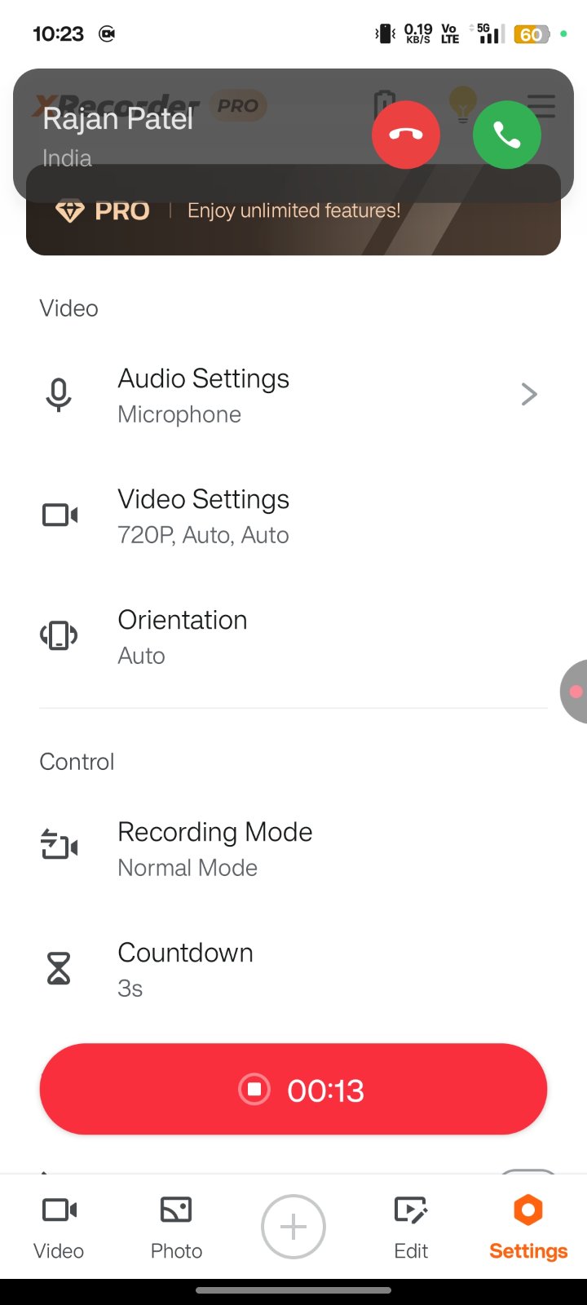This screenshot has height=1305, width=587.
Task: Tap the round plus icon in bottom bar
Action: 293,1228
